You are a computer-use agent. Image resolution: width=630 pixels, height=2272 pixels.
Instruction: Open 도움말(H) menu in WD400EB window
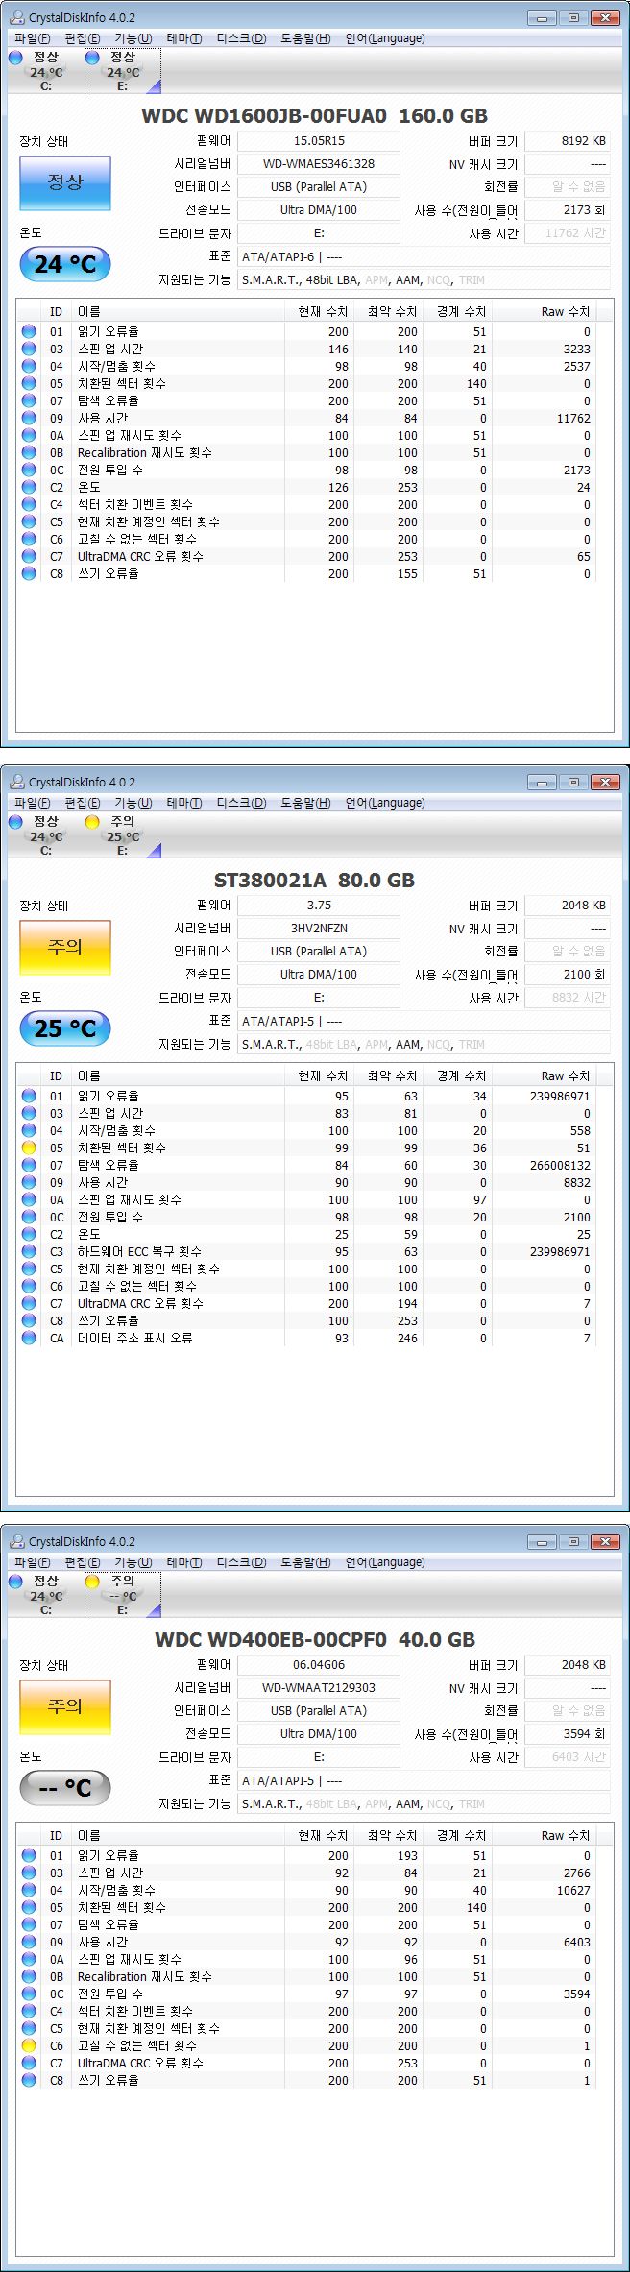[x=305, y=1562]
